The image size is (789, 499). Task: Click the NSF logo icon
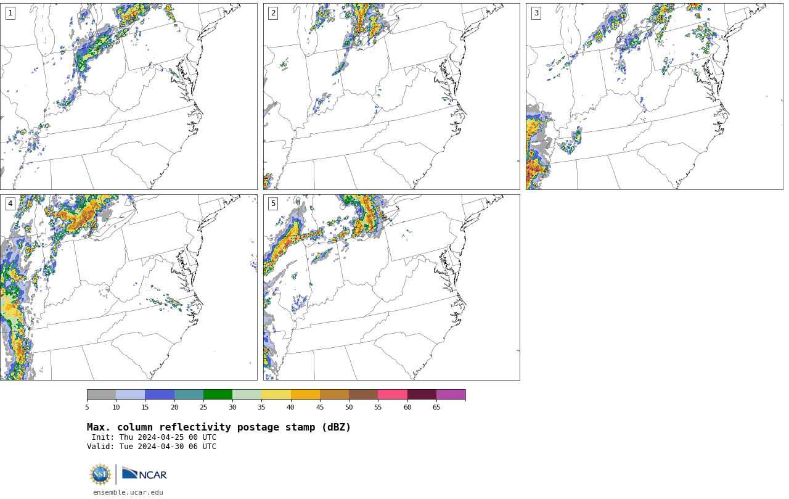[100, 474]
